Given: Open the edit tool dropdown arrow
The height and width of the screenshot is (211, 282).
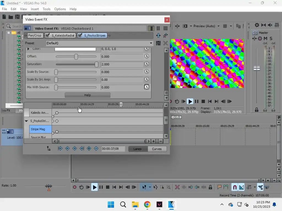Looking at the screenshot, I should point(150,187).
